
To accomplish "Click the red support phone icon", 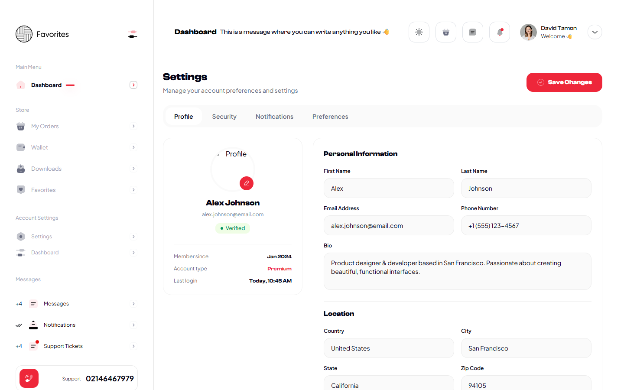I will (29, 378).
